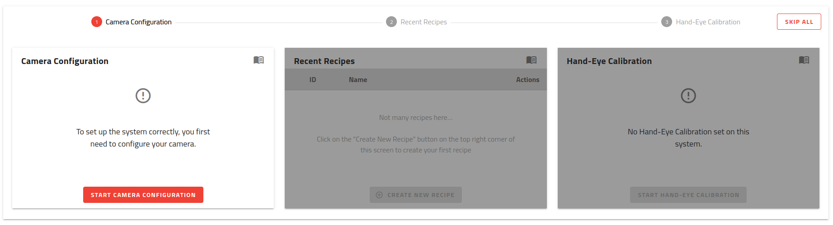833x225 pixels.
Task: Click the ID column header in recipes table
Action: pos(312,80)
